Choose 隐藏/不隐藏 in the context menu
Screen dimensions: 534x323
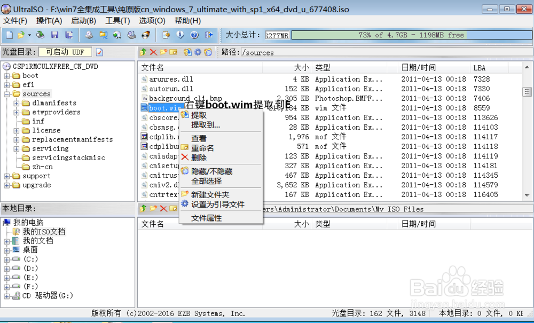tap(221, 171)
